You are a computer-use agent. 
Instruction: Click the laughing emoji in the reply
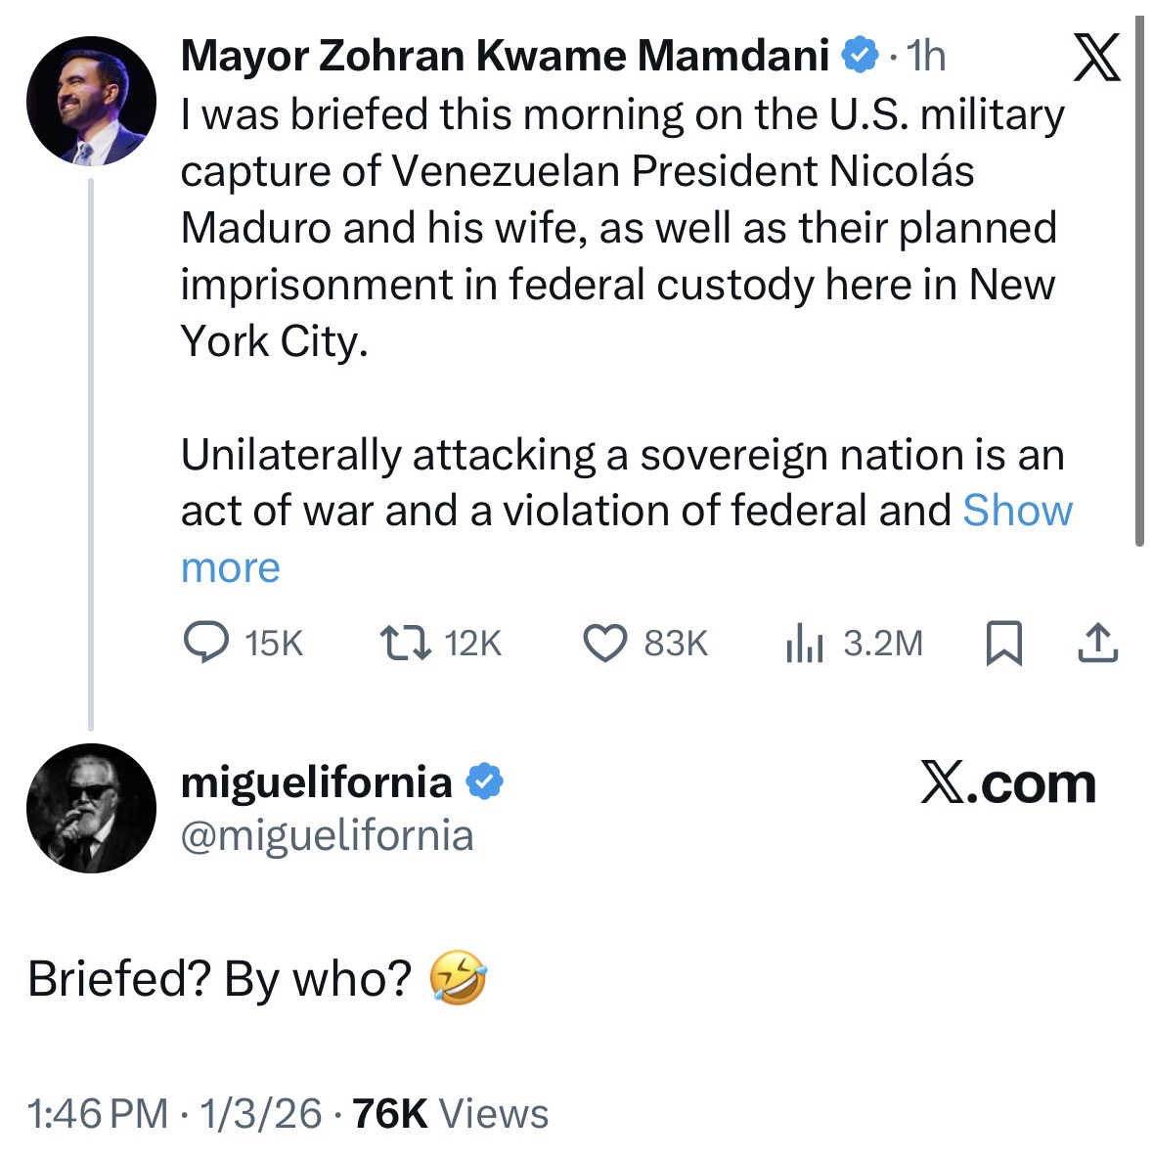tap(458, 978)
